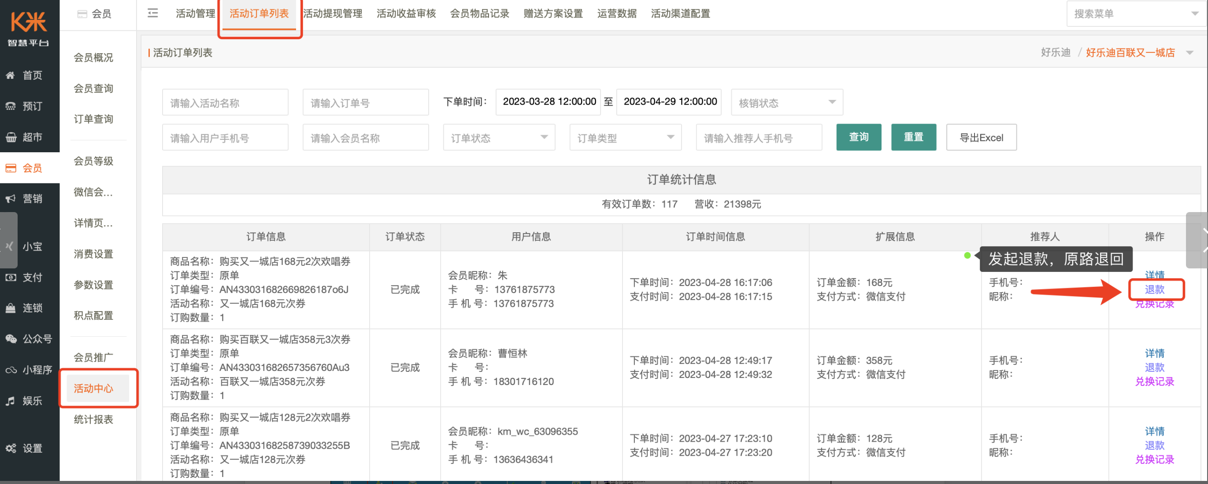
Task: Expand the 订单类型 dropdown
Action: [626, 137]
